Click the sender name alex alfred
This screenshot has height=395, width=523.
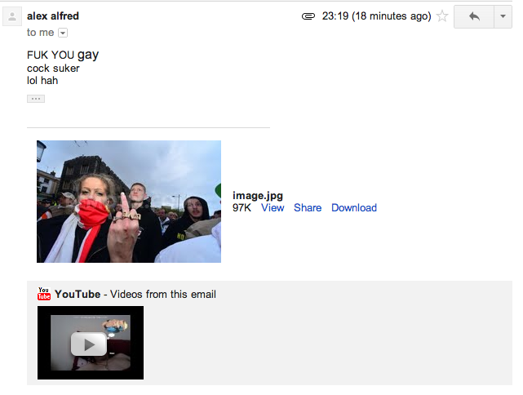click(53, 16)
